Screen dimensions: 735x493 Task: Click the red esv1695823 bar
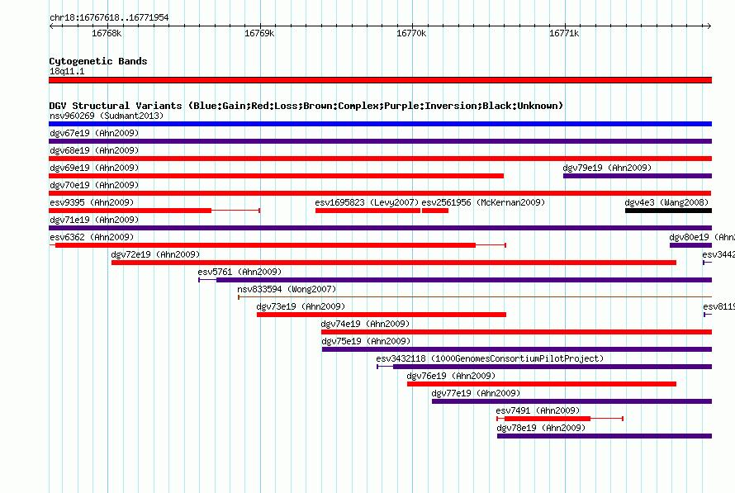(368, 211)
